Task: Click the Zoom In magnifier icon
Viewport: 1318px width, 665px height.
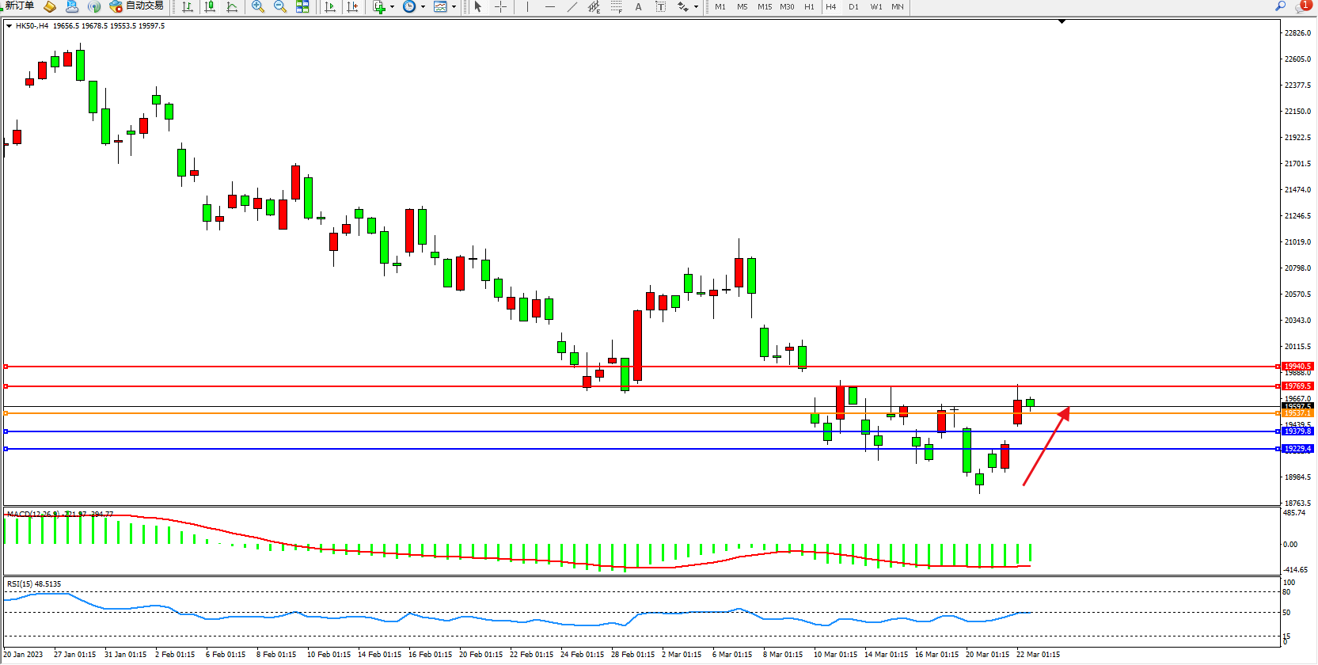Action: [x=257, y=6]
